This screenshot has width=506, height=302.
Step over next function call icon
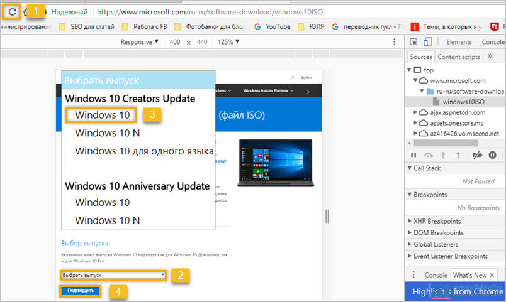pyautogui.click(x=428, y=155)
